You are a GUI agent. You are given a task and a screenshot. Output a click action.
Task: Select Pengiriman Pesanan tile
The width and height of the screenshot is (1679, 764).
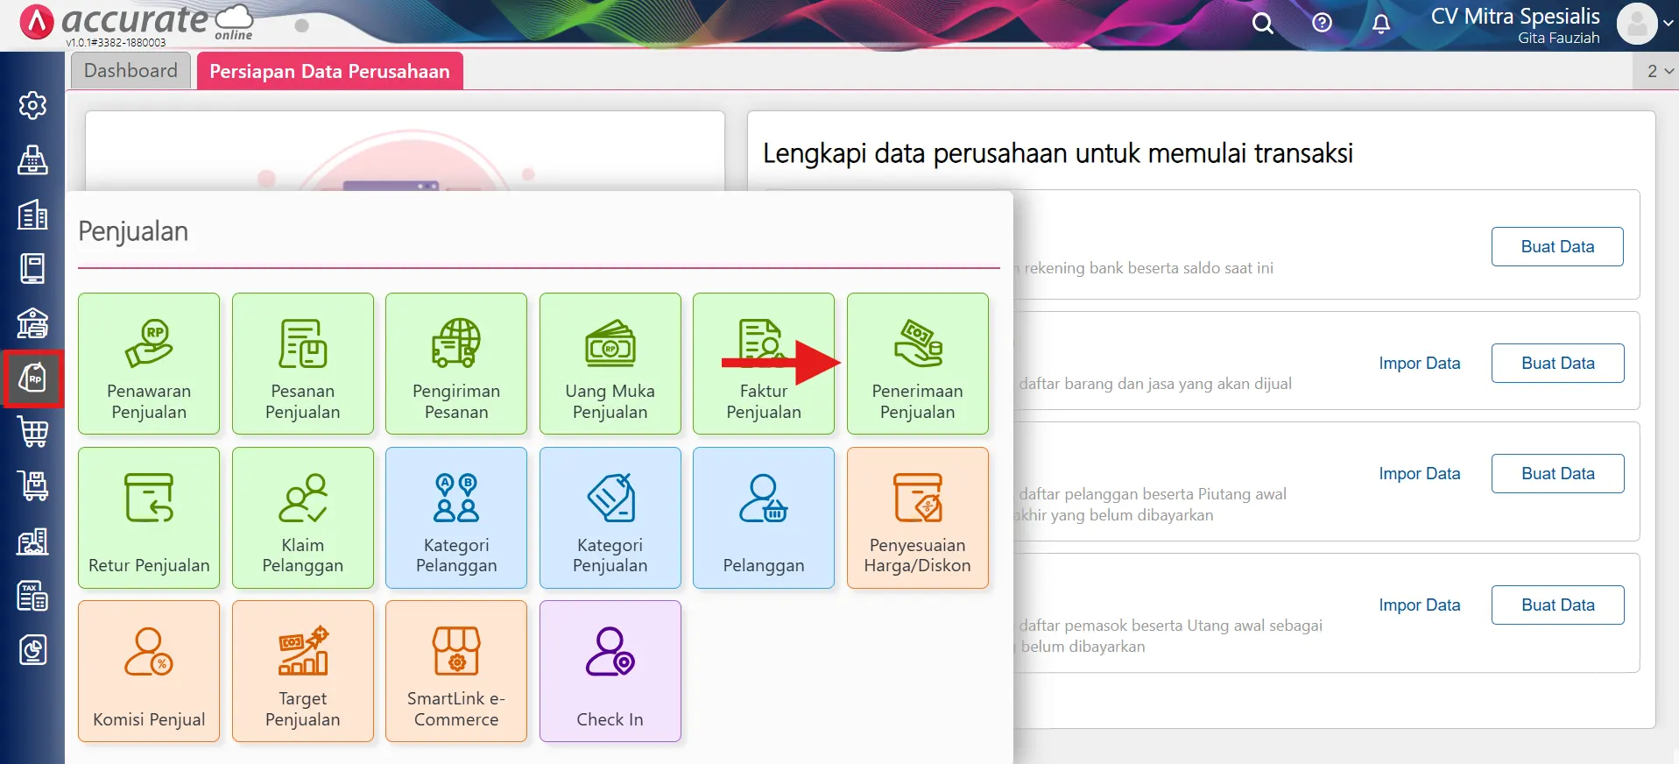456,364
